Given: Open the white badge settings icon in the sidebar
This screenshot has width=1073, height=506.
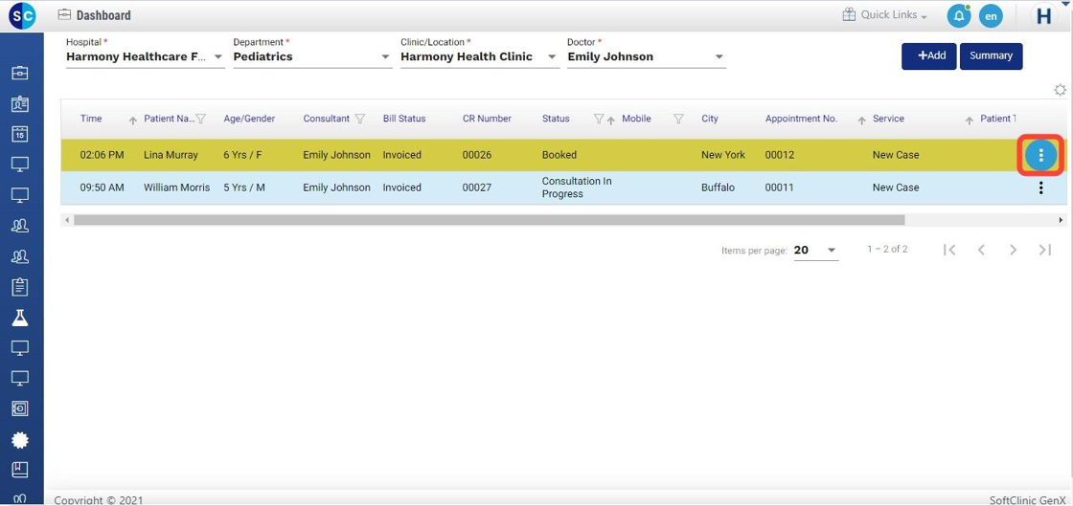Looking at the screenshot, I should pyautogui.click(x=20, y=440).
